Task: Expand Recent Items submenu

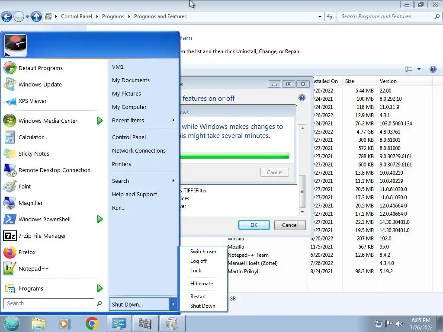Action: pos(173,120)
